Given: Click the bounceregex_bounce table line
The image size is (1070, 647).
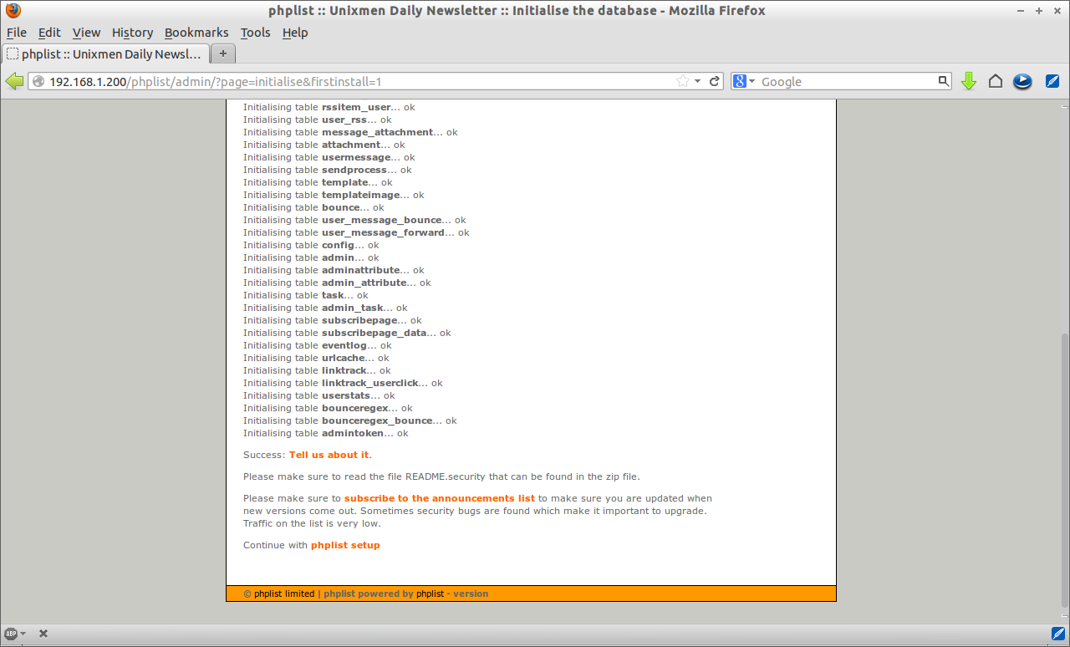Looking at the screenshot, I should pos(350,420).
